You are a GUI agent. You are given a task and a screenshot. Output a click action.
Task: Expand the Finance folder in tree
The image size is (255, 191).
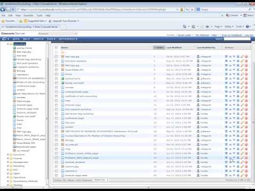(x=8, y=159)
